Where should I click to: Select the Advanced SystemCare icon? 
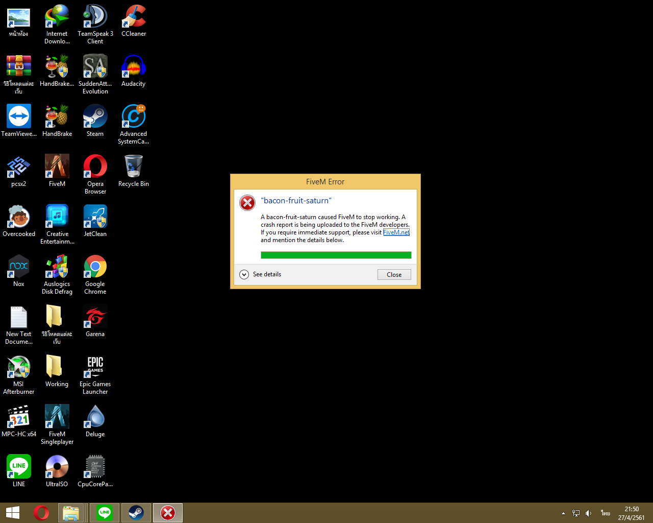[x=134, y=124]
